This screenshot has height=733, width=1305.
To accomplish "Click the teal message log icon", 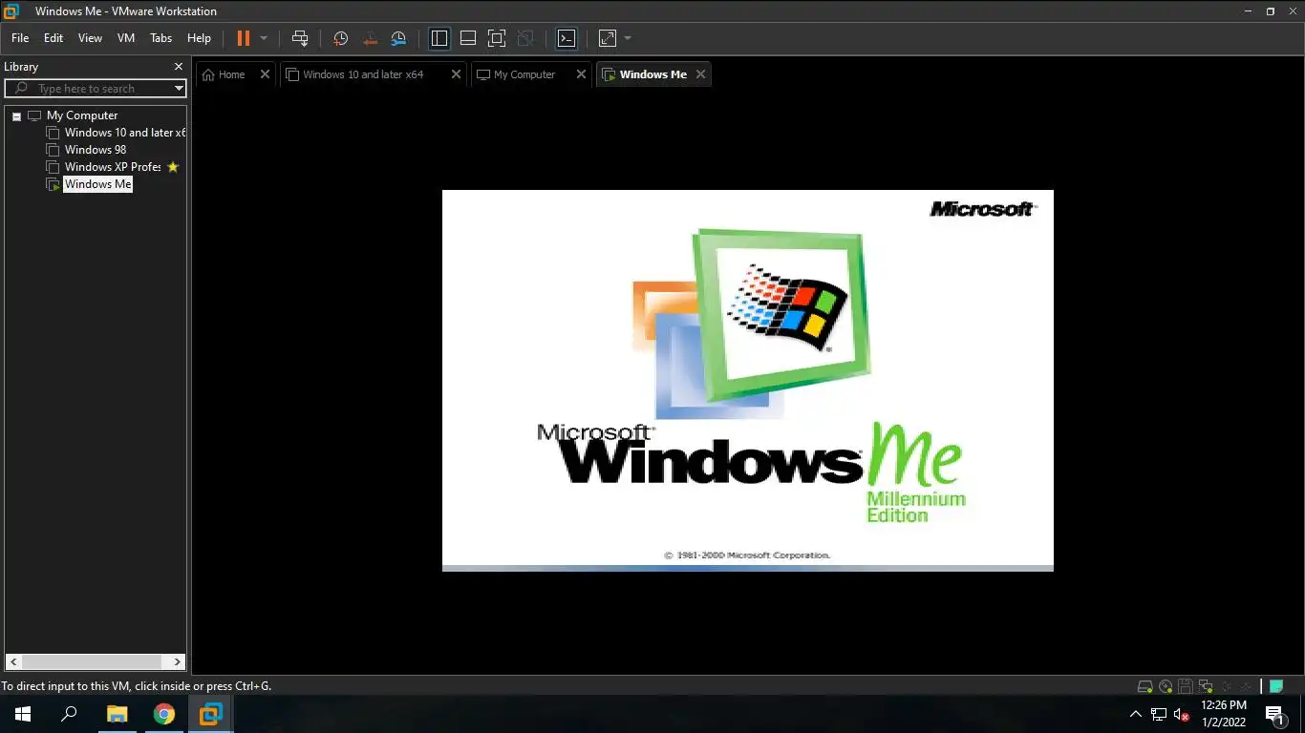I will (x=1275, y=686).
